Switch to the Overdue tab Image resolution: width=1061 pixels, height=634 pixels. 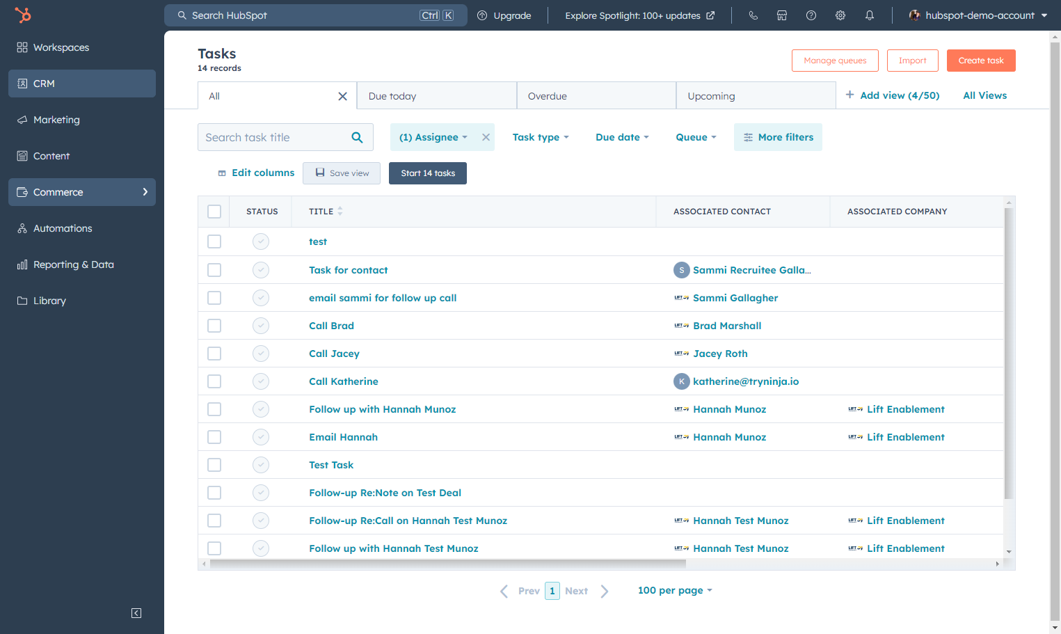pyautogui.click(x=596, y=96)
